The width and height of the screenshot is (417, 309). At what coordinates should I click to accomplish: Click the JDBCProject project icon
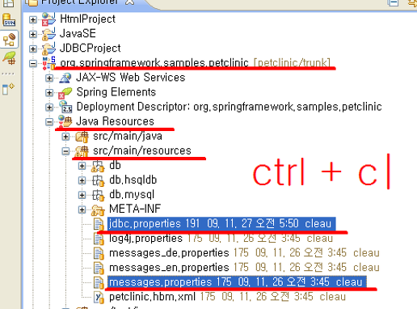pos(48,49)
